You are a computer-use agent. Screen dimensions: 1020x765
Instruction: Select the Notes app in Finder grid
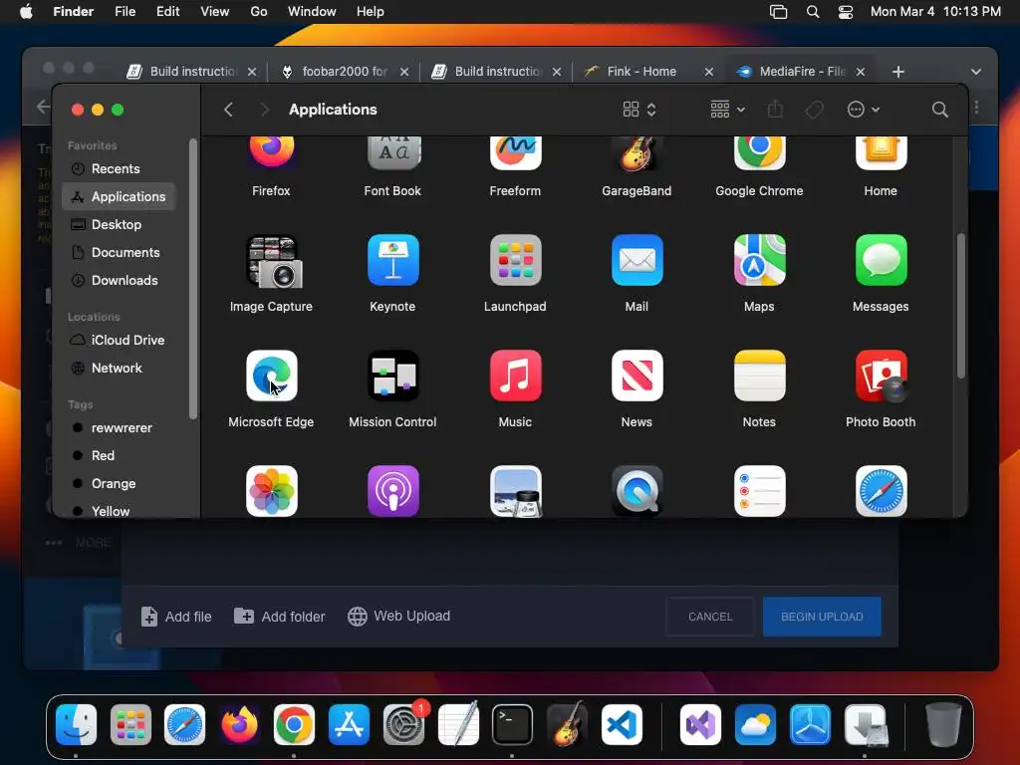[759, 376]
